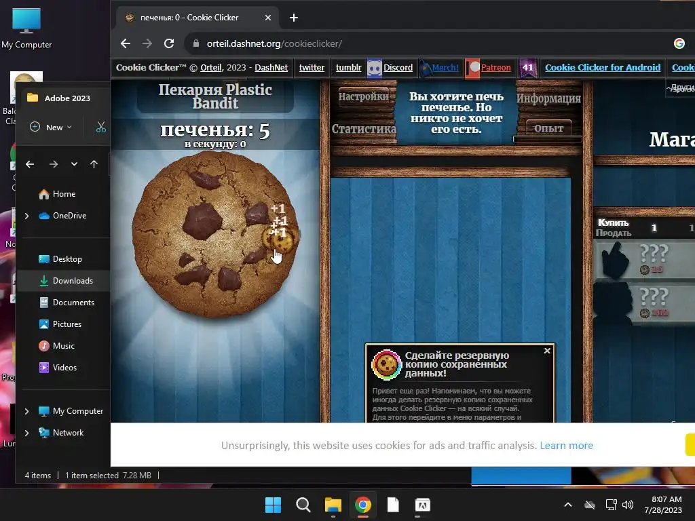Click the Discord logo icon
The image size is (695, 521).
tap(375, 69)
